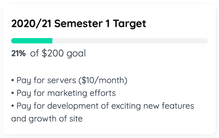
Task: Click the "of $200 goal" text
Action: tap(58, 54)
